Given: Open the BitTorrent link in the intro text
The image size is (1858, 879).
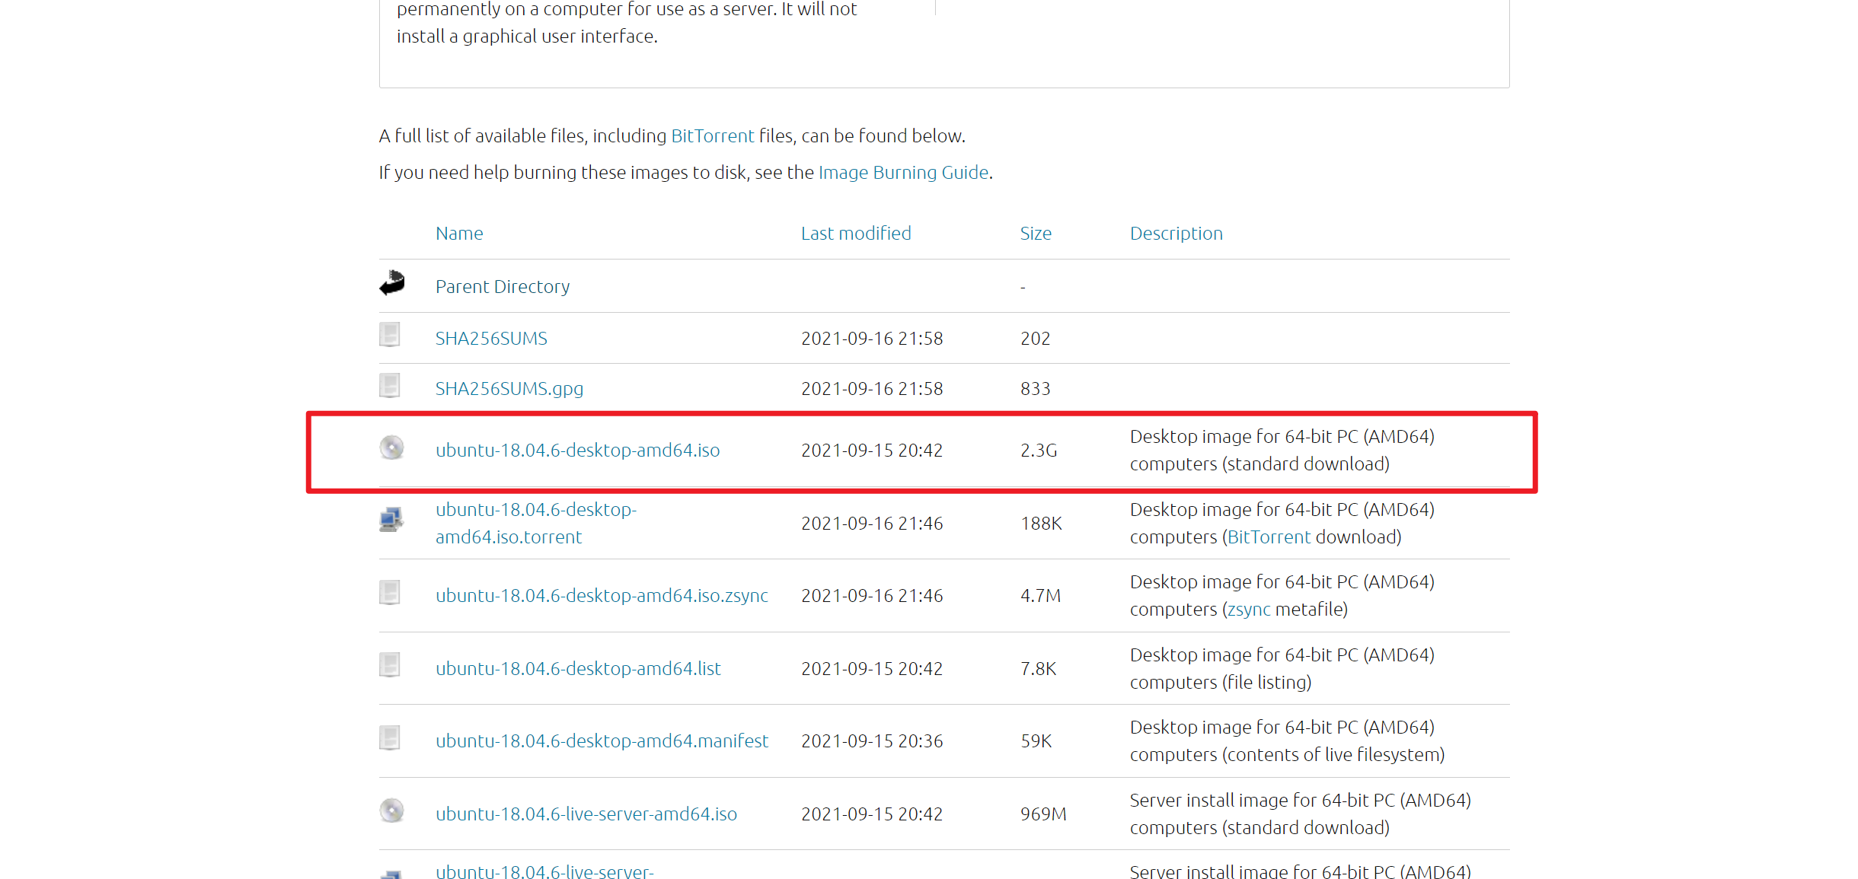Looking at the screenshot, I should 711,135.
